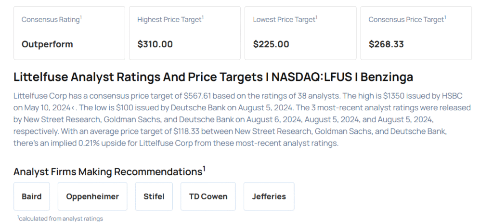This screenshot has width=493, height=222.
Task: Click the $567.61 figure in the paragraph
Action: click(198, 96)
